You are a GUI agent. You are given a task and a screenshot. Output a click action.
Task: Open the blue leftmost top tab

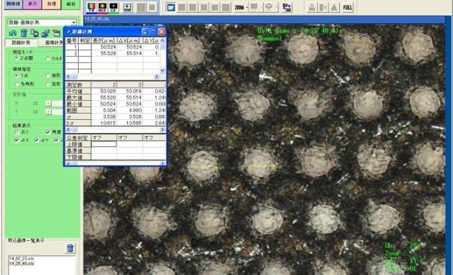13,4
